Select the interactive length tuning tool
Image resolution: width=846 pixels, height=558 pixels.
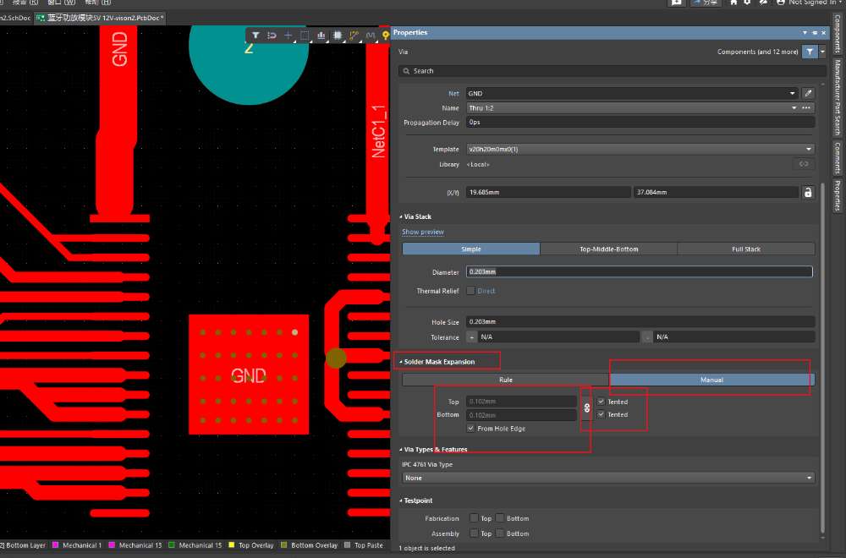371,36
